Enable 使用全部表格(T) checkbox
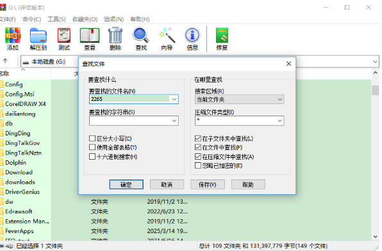 92,147
